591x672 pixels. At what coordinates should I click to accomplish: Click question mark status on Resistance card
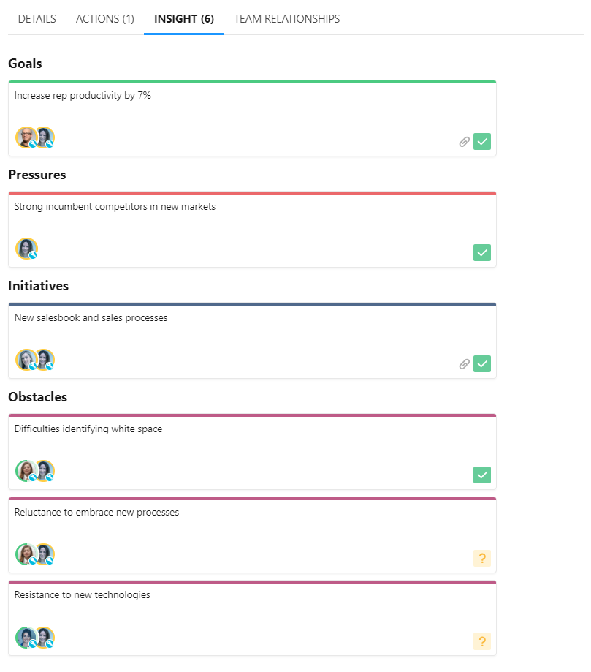coord(482,641)
